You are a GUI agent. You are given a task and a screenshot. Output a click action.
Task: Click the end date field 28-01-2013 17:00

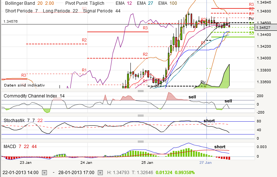pos(76,172)
